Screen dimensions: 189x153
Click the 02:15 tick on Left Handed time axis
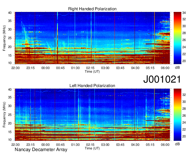coord(90,145)
